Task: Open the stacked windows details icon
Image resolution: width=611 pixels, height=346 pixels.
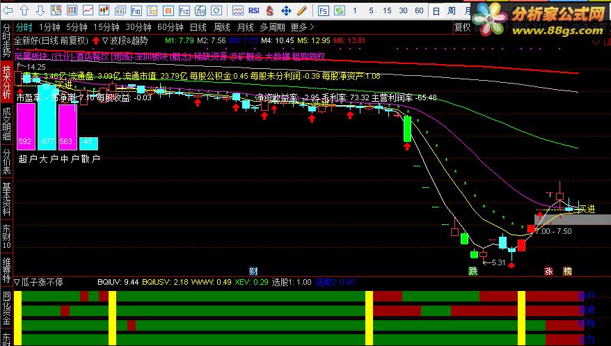Action: 120,10
